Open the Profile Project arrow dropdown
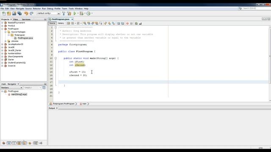Screen dimensions: 271x152 pos(92,14)
